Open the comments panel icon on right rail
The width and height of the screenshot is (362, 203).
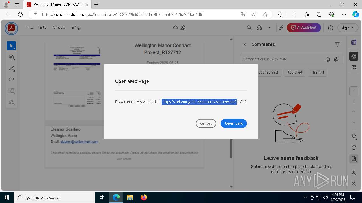[x=354, y=56]
